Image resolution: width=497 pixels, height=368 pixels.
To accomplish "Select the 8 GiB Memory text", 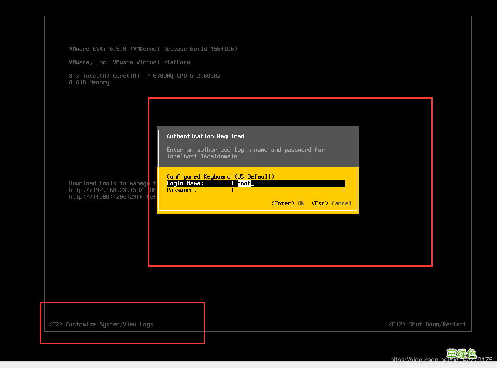I will pyautogui.click(x=90, y=82).
